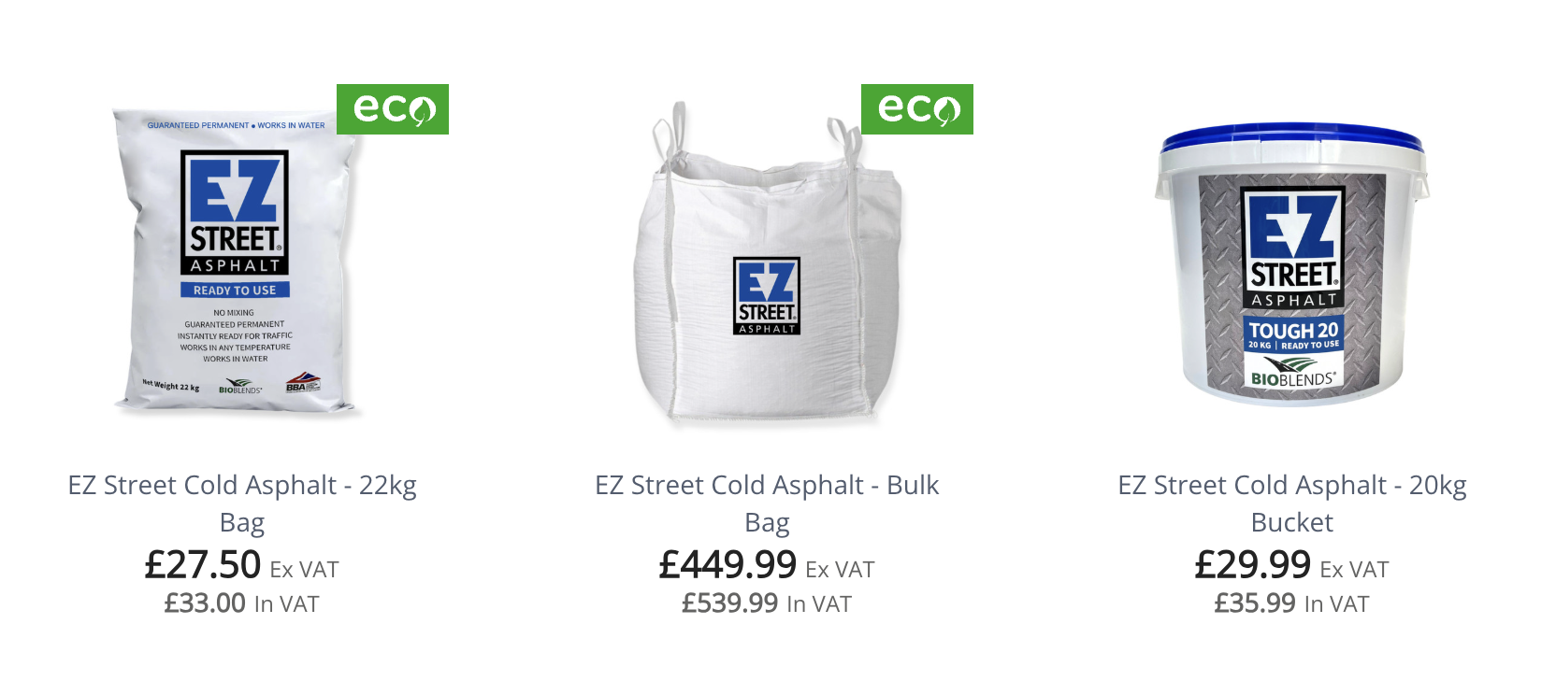The image size is (1556, 695).
Task: Click the £29.99 Ex VAT price
Action: 1292,565
